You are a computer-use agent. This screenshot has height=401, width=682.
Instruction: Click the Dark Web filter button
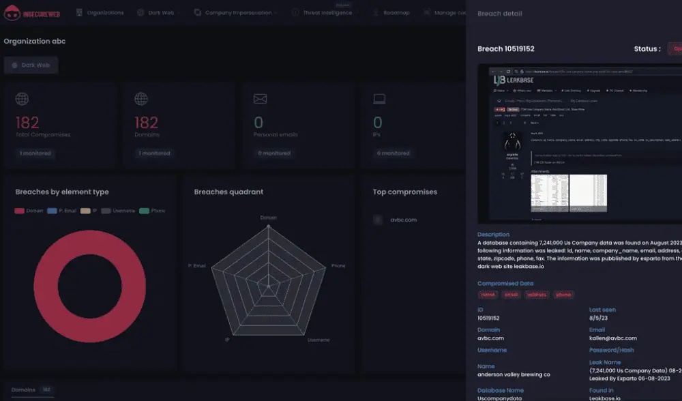pyautogui.click(x=31, y=65)
